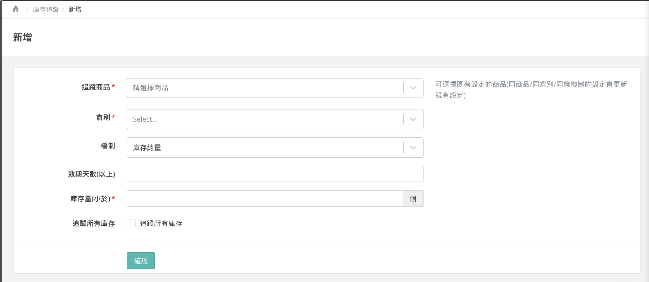Image resolution: width=649 pixels, height=282 pixels.
Task: Tick the 追蹤所有庫存 checkbox
Action: 131,223
